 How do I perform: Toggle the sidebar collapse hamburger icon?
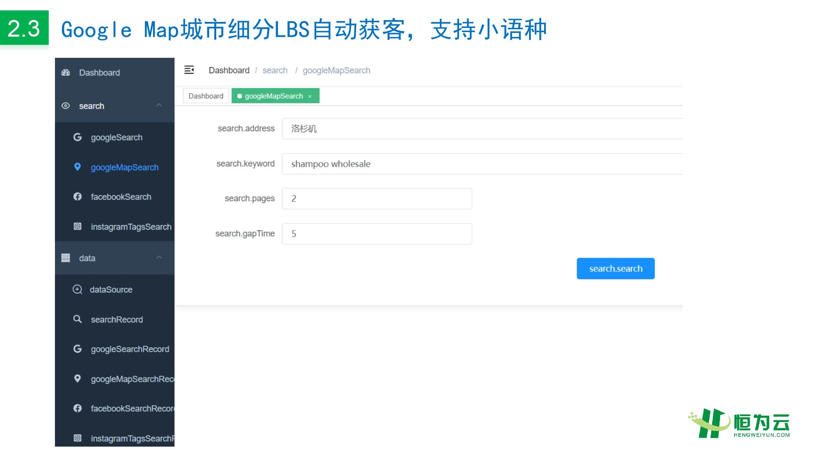pos(189,70)
